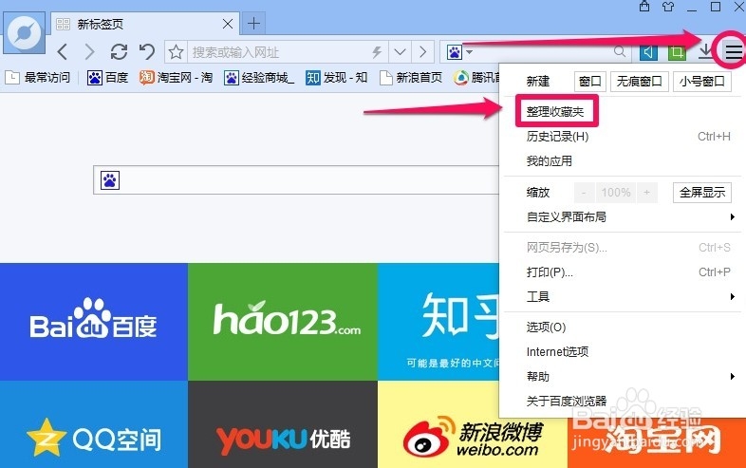Click the page search input field
746x468 pixels.
pyautogui.click(x=296, y=180)
